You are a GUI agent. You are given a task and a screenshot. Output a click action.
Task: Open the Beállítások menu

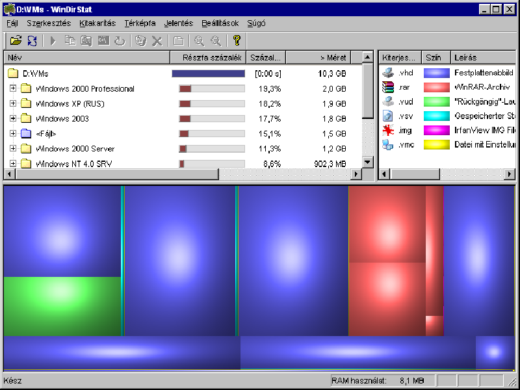click(x=220, y=23)
